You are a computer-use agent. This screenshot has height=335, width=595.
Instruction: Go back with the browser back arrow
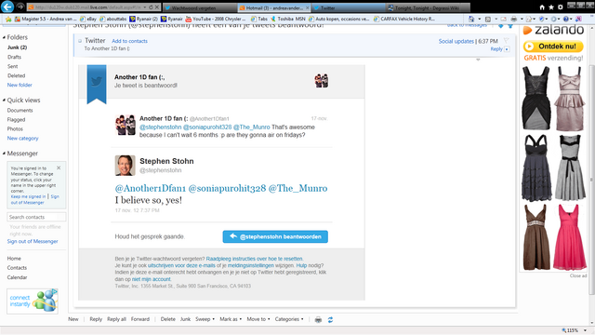point(7,7)
